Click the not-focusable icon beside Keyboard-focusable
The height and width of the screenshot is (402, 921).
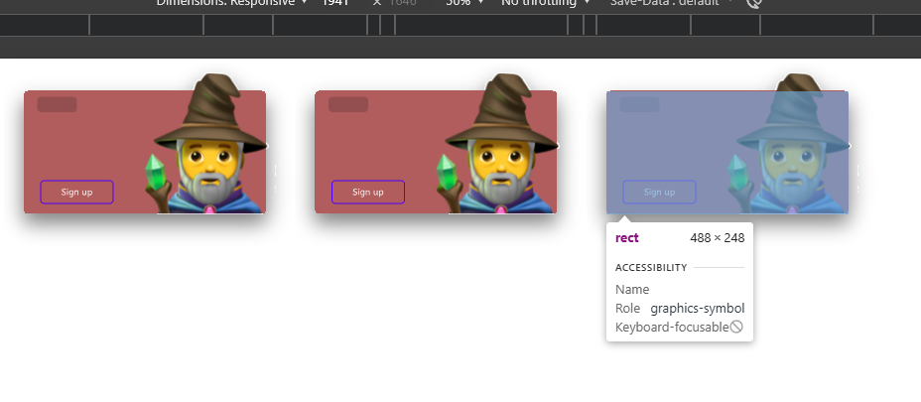click(736, 327)
